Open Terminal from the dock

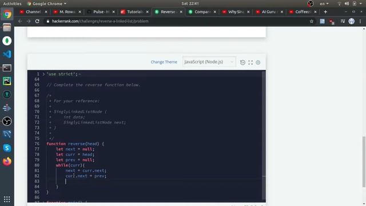(7, 68)
